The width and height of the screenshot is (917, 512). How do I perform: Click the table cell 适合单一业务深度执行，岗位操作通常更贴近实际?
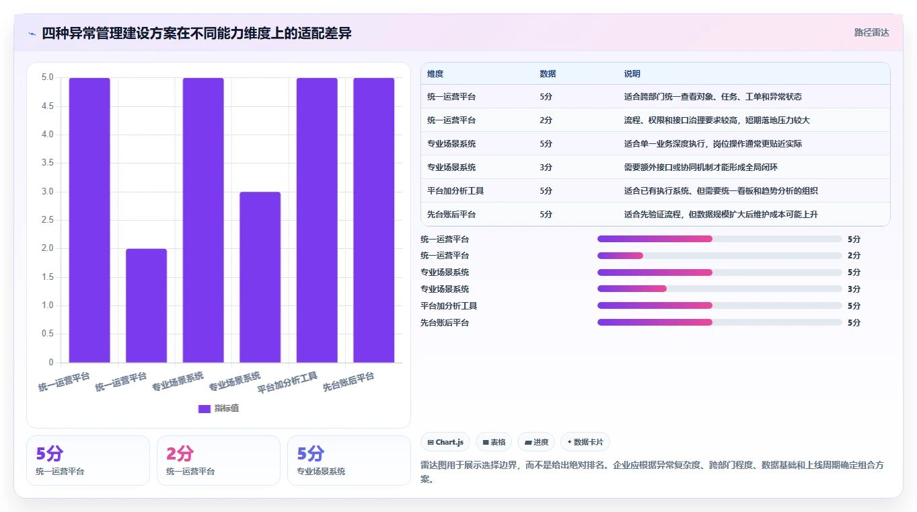coord(713,144)
